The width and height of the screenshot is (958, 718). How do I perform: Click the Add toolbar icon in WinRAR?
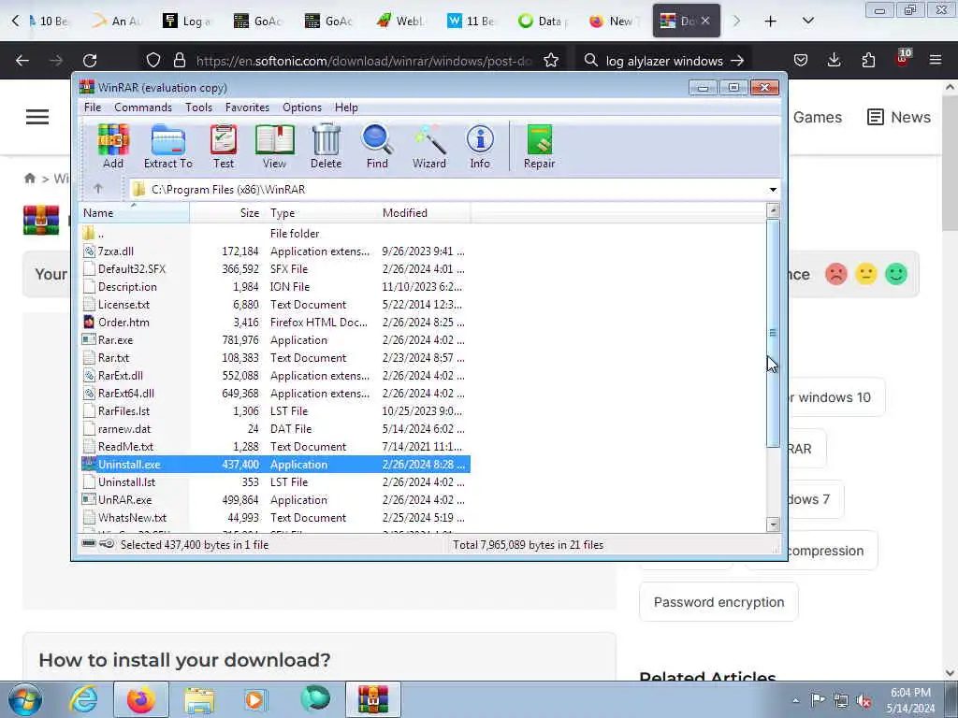pos(113,147)
